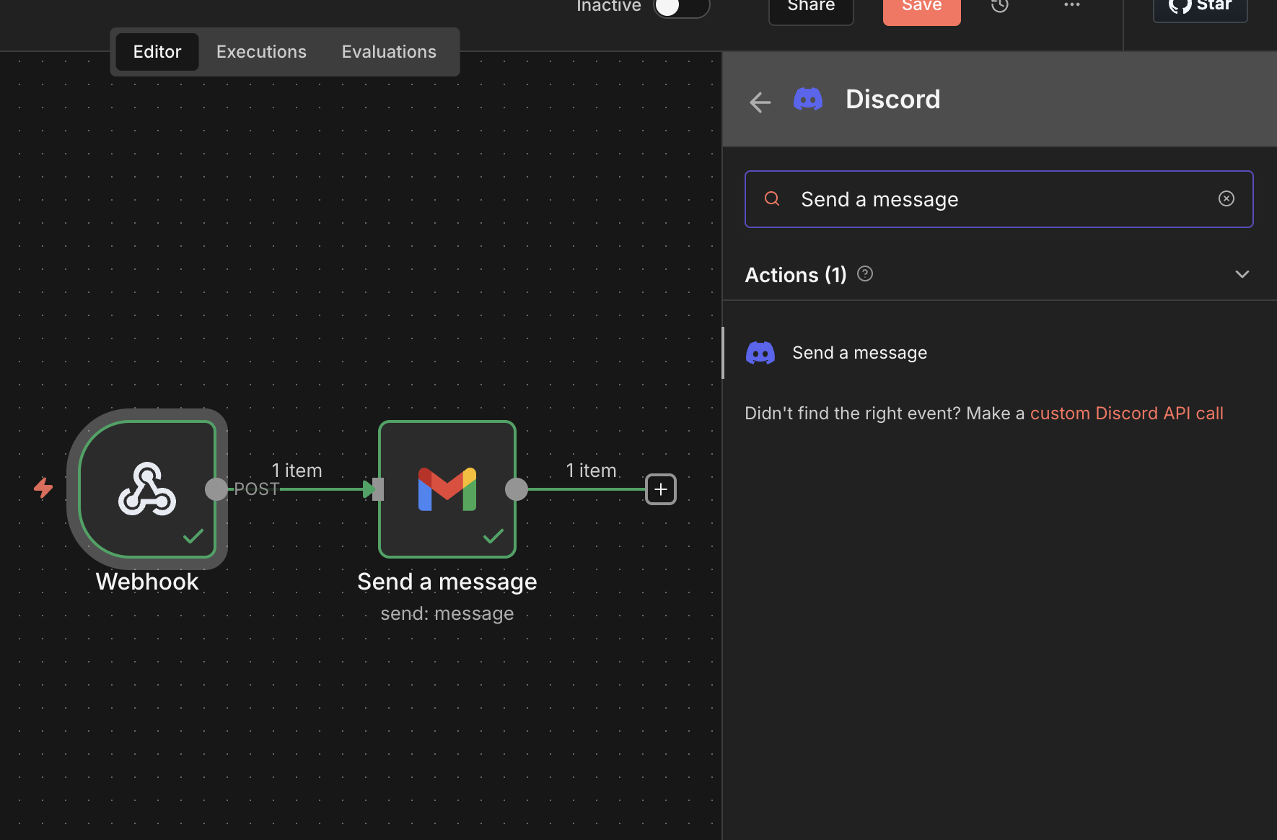The height and width of the screenshot is (840, 1277).
Task: Open the custom Discord API call link
Action: tap(1126, 414)
